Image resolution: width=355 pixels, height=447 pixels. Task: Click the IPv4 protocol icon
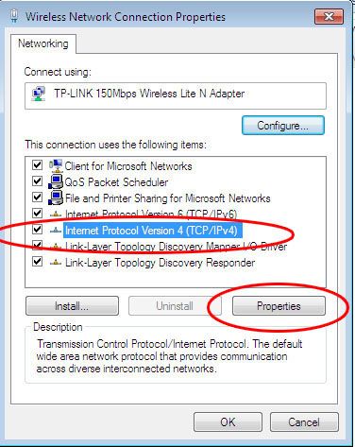56,231
